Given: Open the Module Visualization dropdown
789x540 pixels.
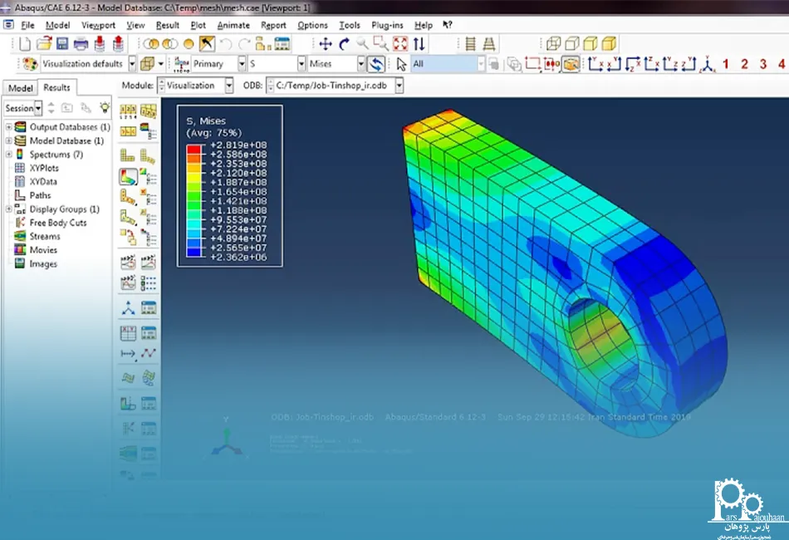Looking at the screenshot, I should point(231,86).
